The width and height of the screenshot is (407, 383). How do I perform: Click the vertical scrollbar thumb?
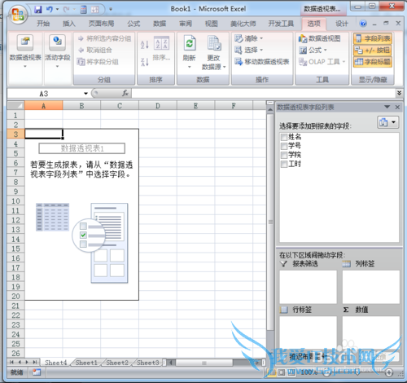point(270,222)
